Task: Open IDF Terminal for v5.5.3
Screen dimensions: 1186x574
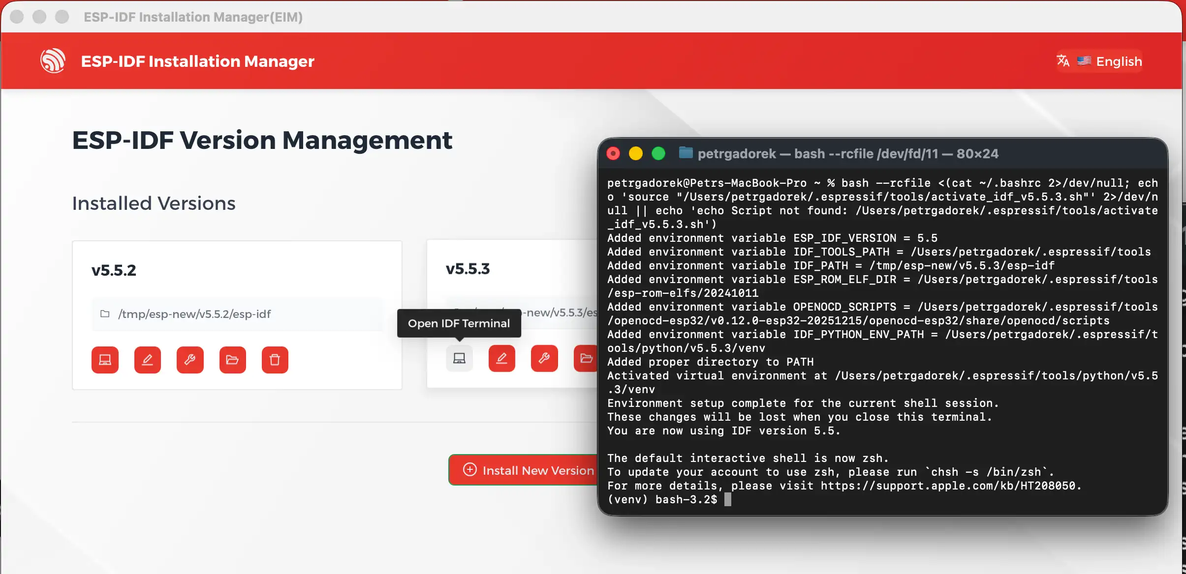Action: click(459, 358)
